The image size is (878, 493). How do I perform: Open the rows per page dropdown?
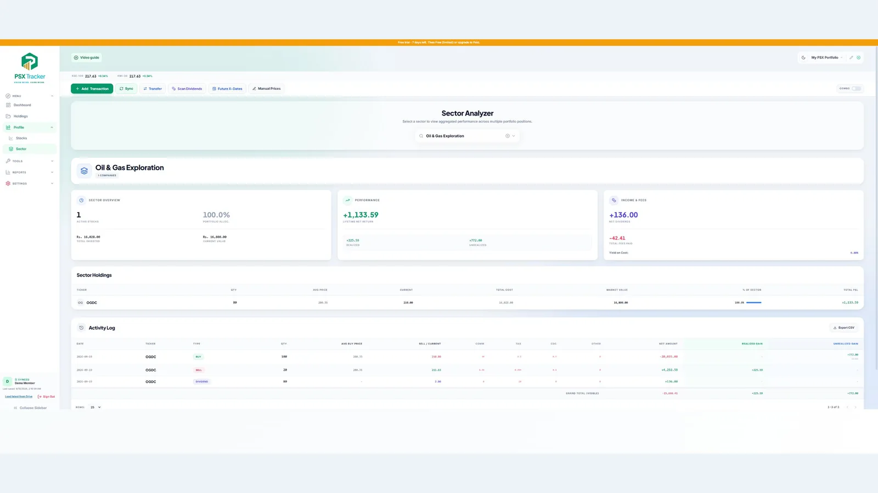tap(95, 407)
